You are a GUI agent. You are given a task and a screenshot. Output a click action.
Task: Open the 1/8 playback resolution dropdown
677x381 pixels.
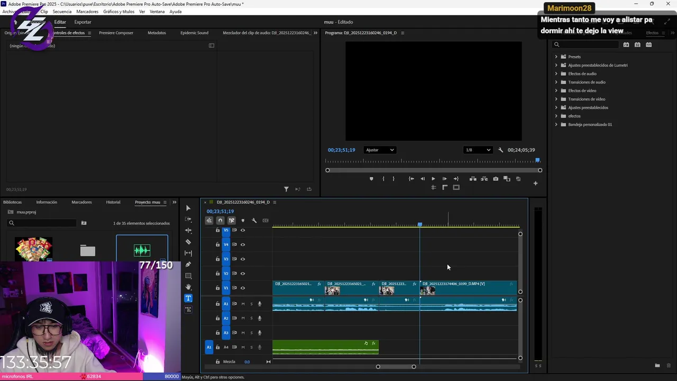[478, 150]
